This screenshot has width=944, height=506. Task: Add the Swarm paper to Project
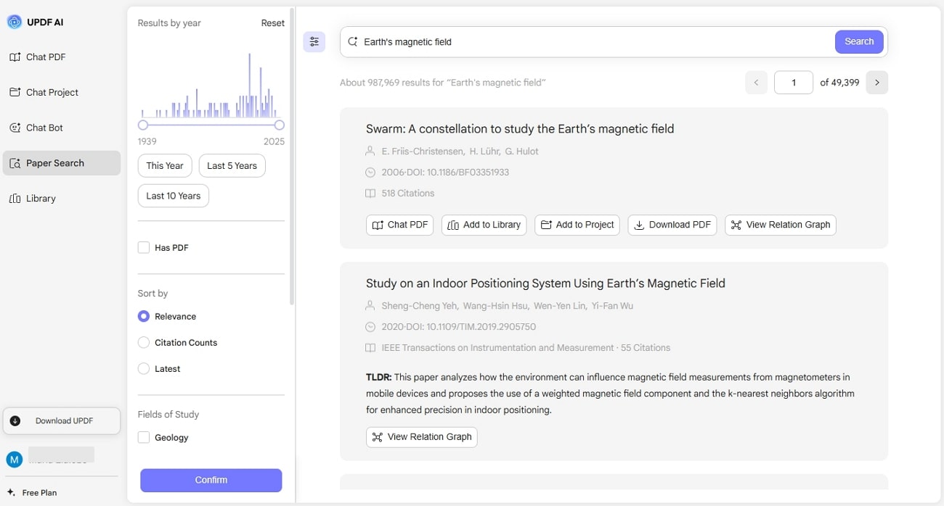point(577,225)
